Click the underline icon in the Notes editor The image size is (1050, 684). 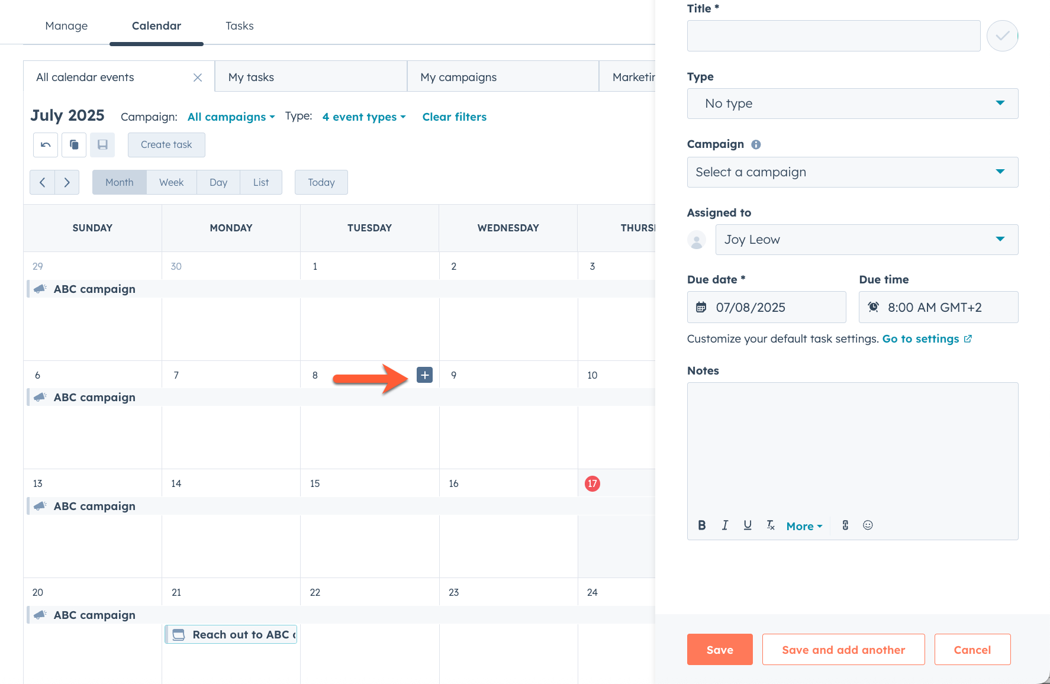(x=748, y=525)
